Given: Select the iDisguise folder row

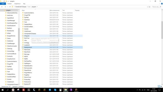Looking at the screenshot, I should [x=52, y=36].
